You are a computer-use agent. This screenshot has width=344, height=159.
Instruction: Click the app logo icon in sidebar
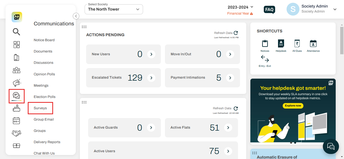(17, 17)
